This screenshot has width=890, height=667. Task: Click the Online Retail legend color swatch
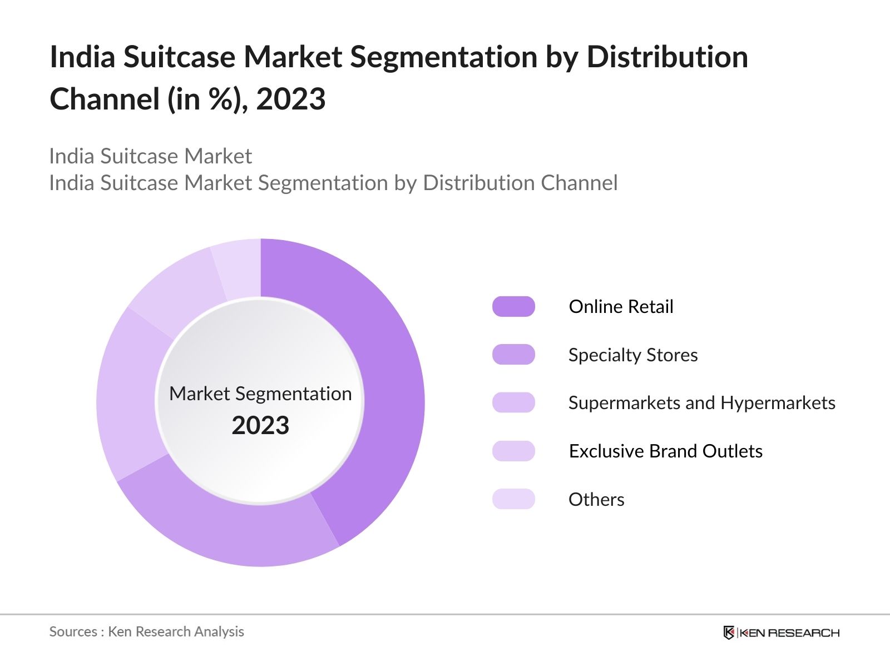point(513,306)
